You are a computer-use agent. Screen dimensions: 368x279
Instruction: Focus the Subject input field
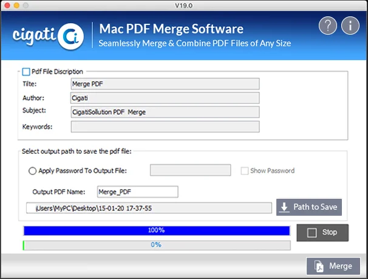[165, 112]
